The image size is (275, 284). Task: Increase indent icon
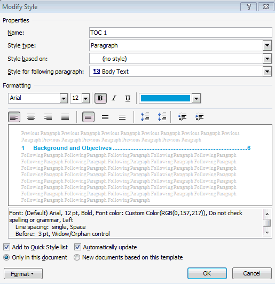(x=199, y=117)
